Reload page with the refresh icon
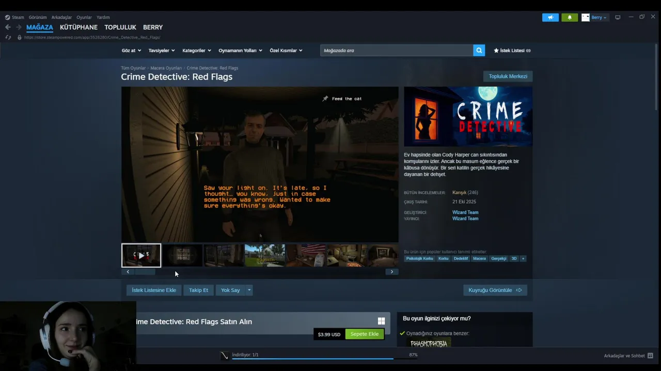 click(x=8, y=37)
